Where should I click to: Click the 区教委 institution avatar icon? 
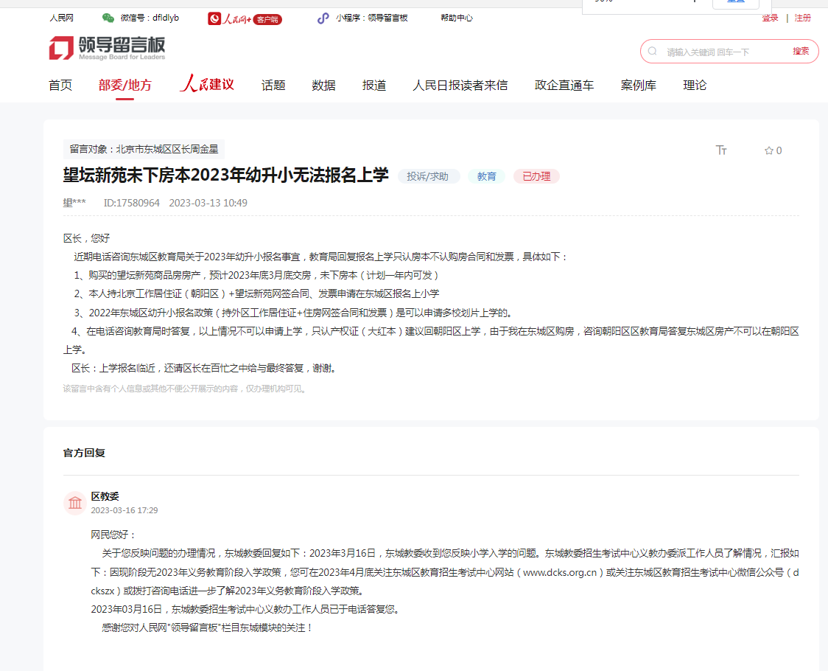tap(75, 503)
